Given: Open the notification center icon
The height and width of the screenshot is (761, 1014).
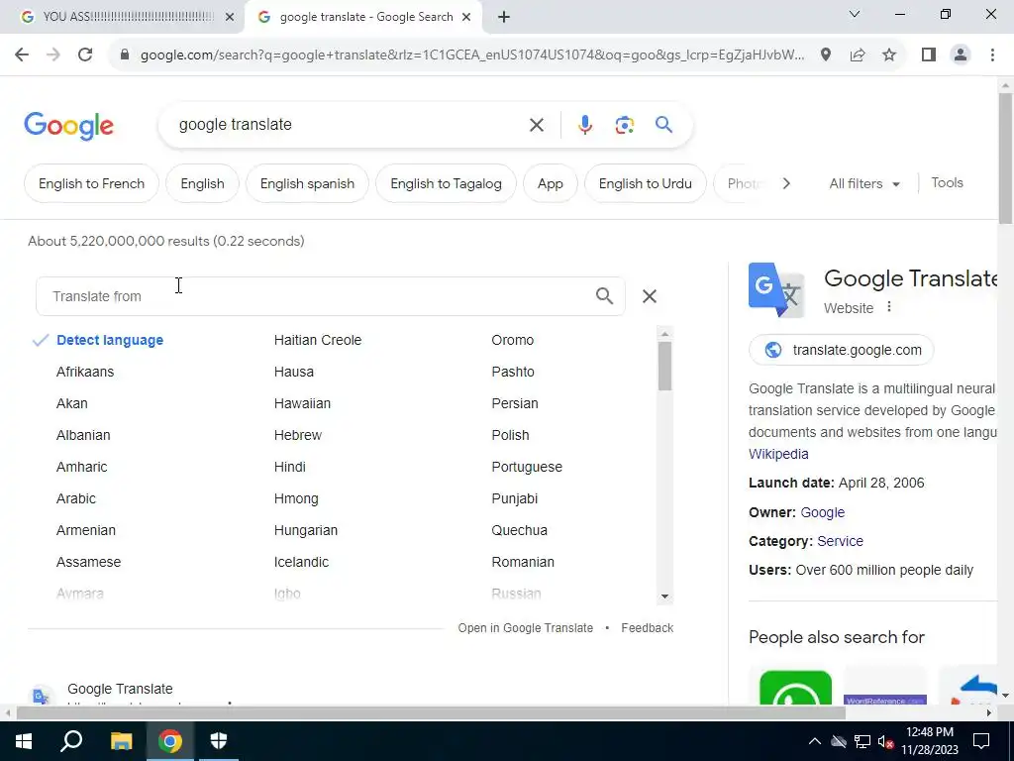Looking at the screenshot, I should click(981, 741).
